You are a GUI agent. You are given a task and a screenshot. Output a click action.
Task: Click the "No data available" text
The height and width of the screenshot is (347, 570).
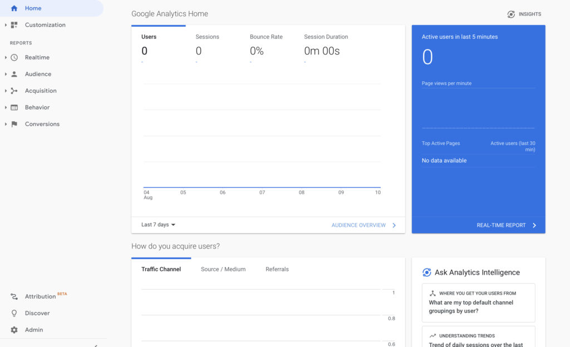[x=444, y=161]
